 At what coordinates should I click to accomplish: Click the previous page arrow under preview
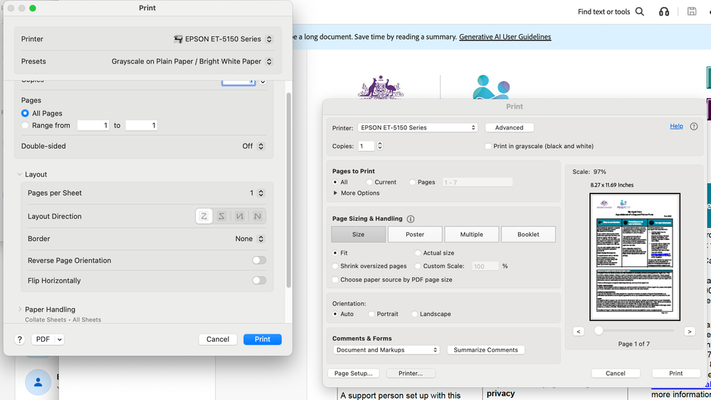click(x=578, y=332)
